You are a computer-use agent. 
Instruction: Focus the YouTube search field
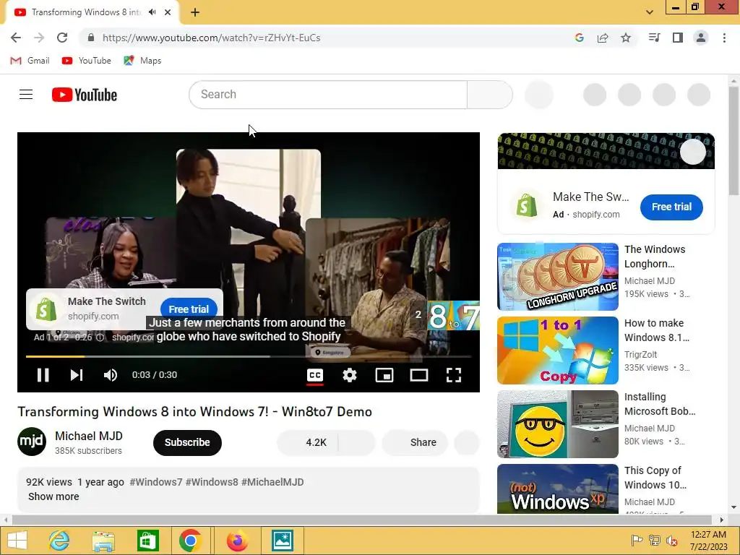(x=328, y=95)
